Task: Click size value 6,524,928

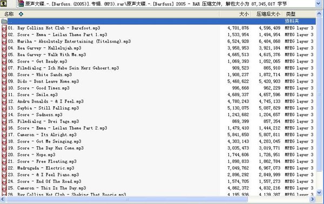Action: pyautogui.click(x=238, y=42)
